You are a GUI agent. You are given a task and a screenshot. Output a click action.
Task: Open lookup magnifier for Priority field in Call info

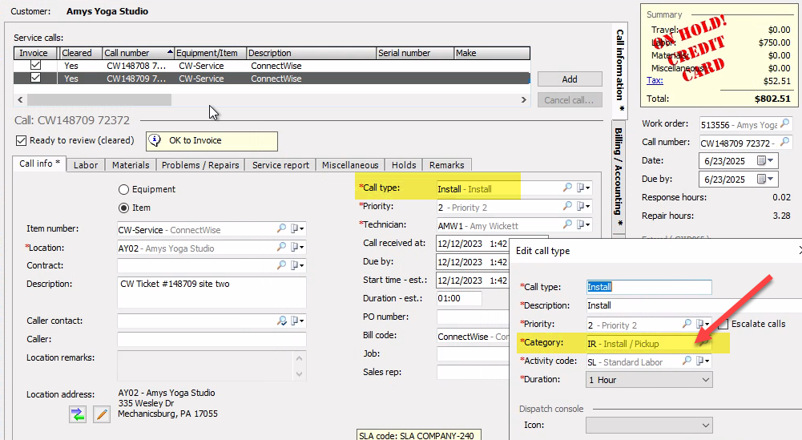tap(567, 206)
